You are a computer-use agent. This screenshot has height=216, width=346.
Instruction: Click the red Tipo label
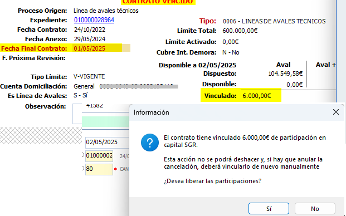[x=208, y=21]
